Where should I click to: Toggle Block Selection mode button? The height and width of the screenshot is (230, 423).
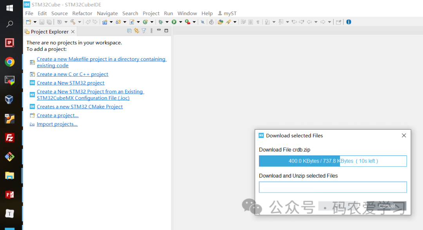(251, 22)
